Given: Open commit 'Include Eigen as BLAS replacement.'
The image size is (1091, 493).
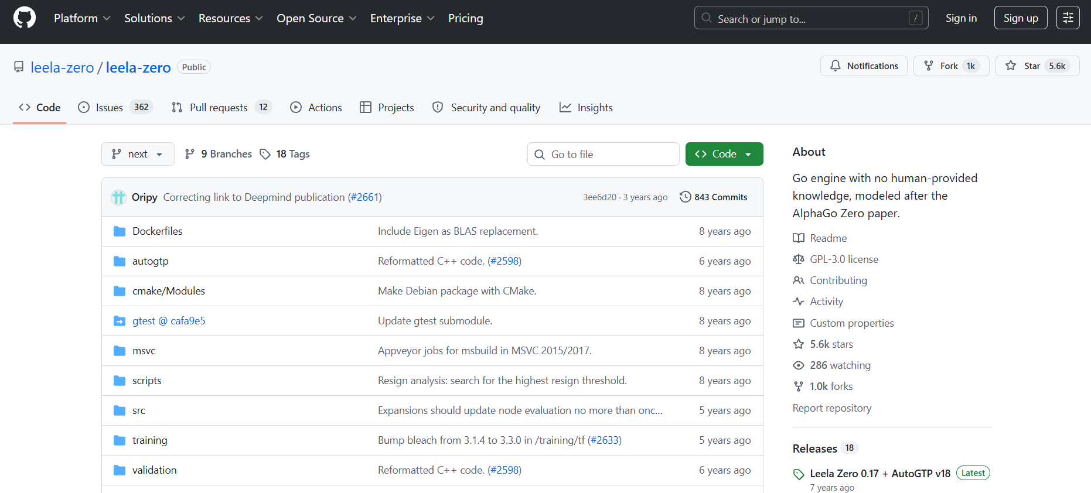Looking at the screenshot, I should coord(458,231).
